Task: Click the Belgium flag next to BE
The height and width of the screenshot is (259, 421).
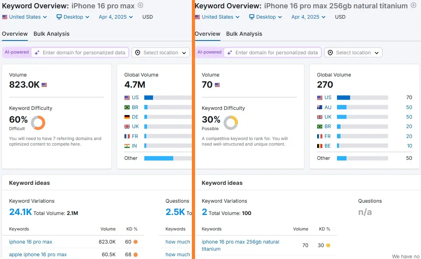Action: tap(320, 146)
